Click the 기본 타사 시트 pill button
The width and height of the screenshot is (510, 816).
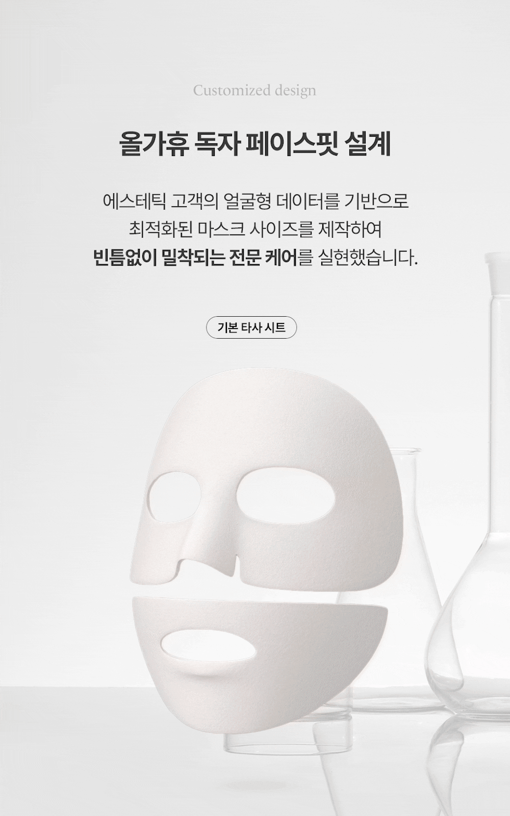251,327
